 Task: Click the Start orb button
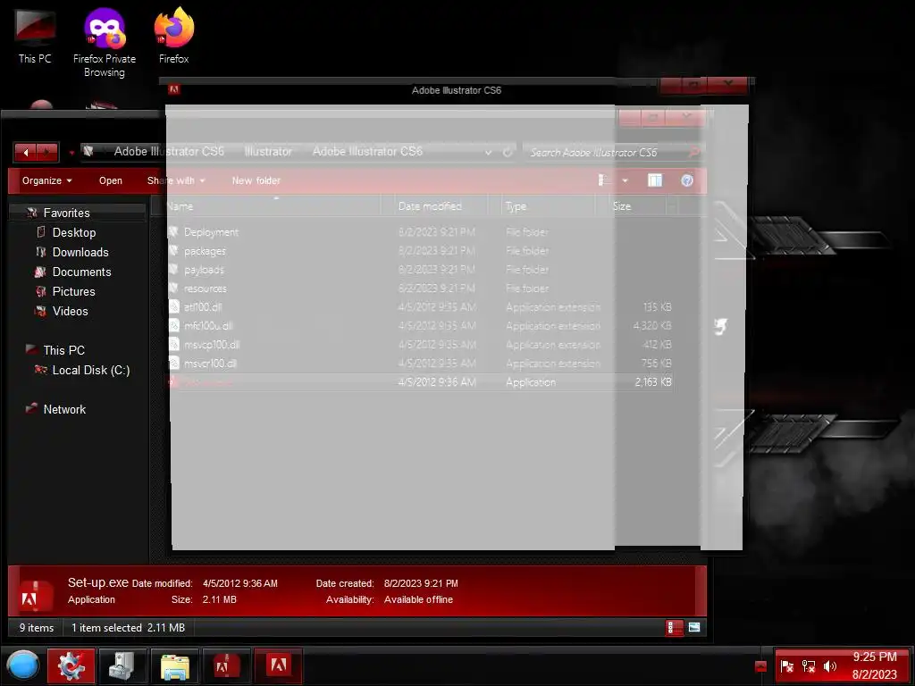pyautogui.click(x=22, y=665)
